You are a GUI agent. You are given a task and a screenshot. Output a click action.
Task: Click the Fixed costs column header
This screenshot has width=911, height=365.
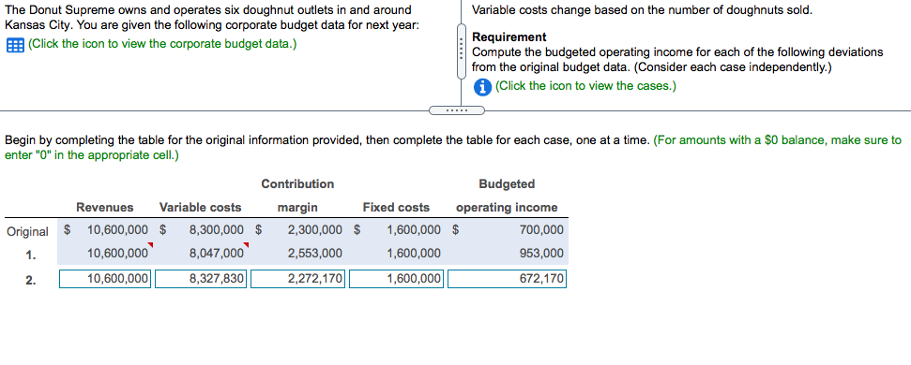pyautogui.click(x=396, y=208)
